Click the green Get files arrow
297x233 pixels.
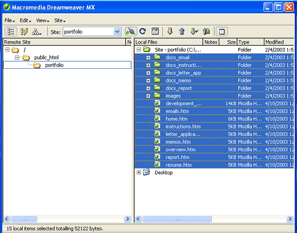click(x=170, y=31)
